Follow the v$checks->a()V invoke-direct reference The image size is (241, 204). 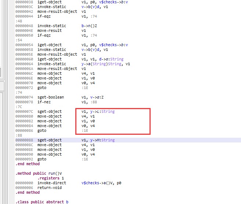(98, 182)
